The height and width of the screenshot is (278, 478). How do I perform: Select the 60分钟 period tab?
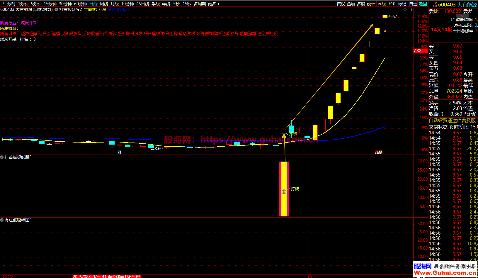[x=80, y=4]
